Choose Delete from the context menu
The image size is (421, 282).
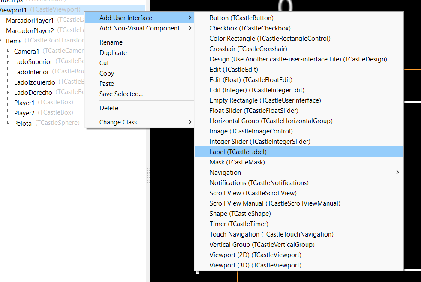139,108
